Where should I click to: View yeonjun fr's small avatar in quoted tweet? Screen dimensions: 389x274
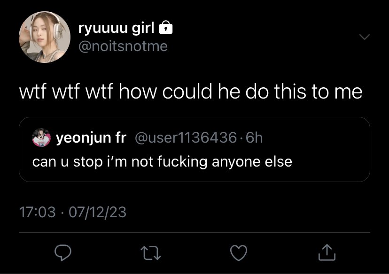pos(41,137)
